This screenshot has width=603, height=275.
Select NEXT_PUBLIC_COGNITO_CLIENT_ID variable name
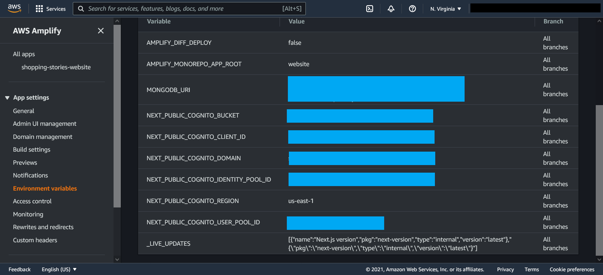(x=196, y=137)
